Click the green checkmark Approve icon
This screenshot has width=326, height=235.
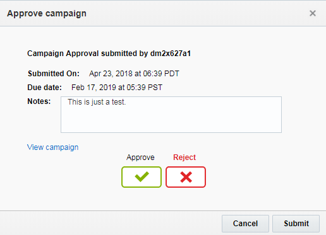[x=142, y=177]
